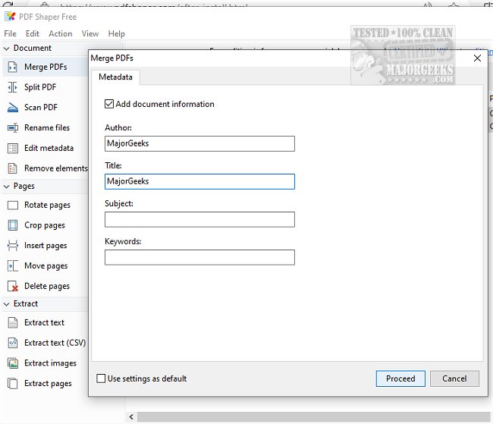Click the Extract text icon
This screenshot has width=493, height=424.
[x=13, y=322]
